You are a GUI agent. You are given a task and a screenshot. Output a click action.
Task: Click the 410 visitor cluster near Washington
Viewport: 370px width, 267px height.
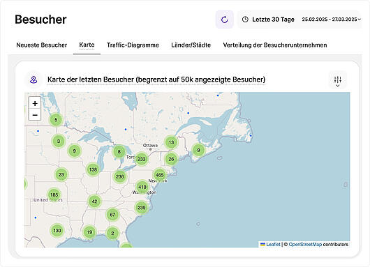click(142, 187)
